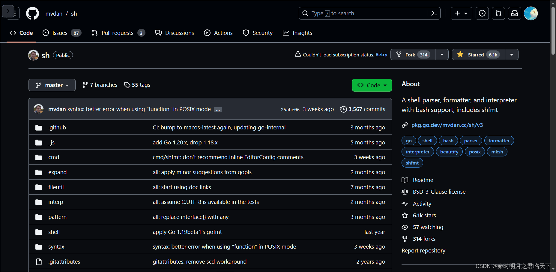Select the mksh topic tag
This screenshot has width=556, height=272.
coord(497,152)
